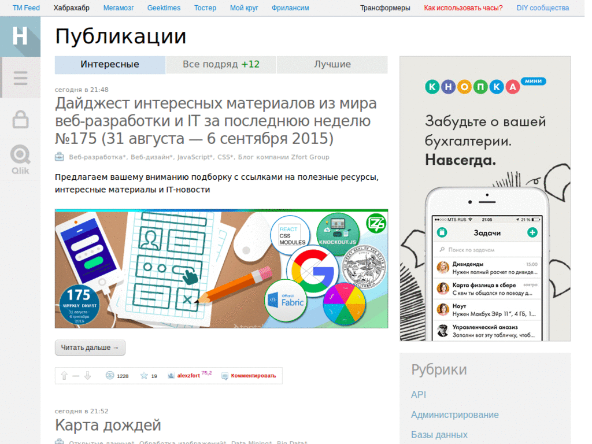This screenshot has height=444, width=592.
Task: Click the Habrahabr H logo icon
Action: pos(20,36)
